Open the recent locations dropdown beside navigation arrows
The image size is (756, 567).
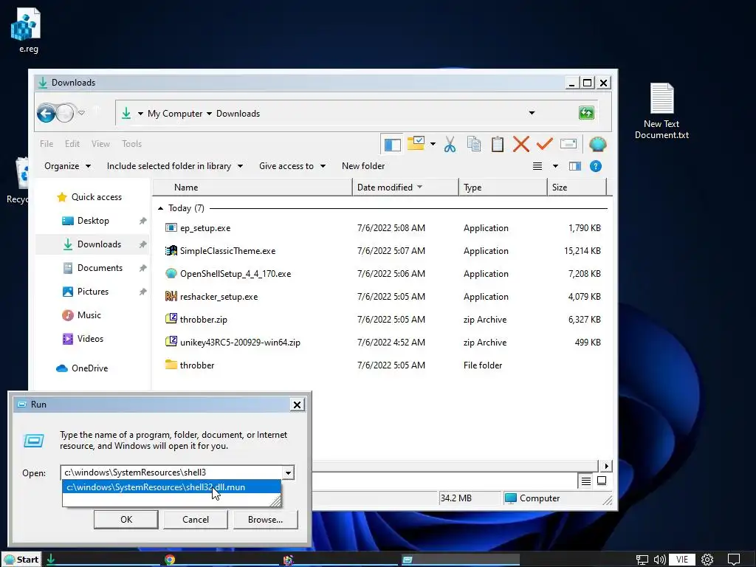click(x=81, y=113)
